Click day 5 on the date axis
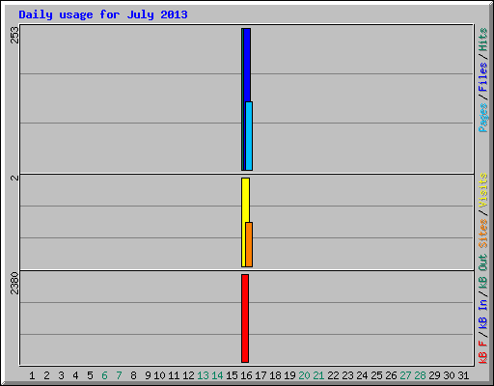494x386 pixels. (90, 375)
